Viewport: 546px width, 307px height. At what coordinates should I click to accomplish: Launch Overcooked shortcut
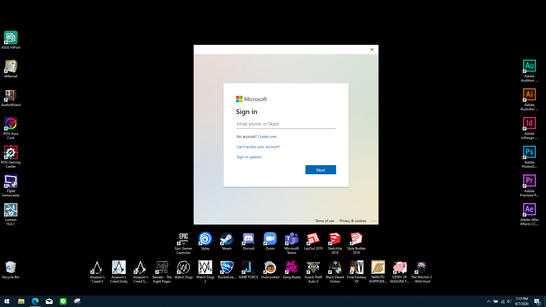(270, 270)
